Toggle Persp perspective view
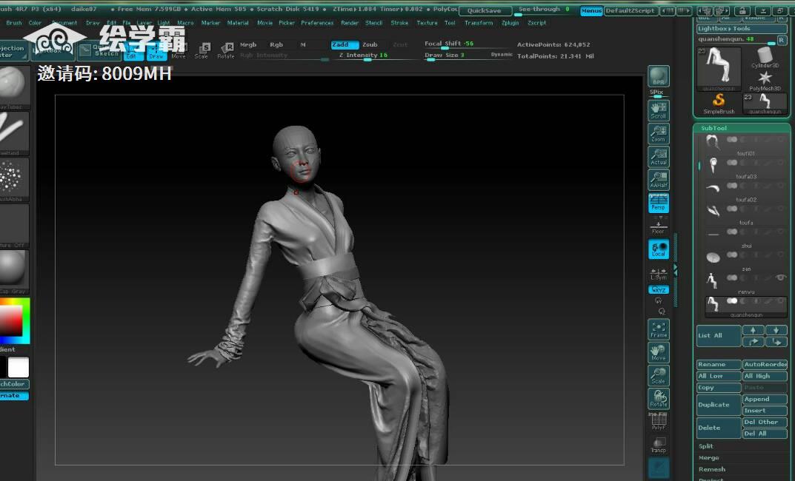The height and width of the screenshot is (481, 795). tap(658, 203)
